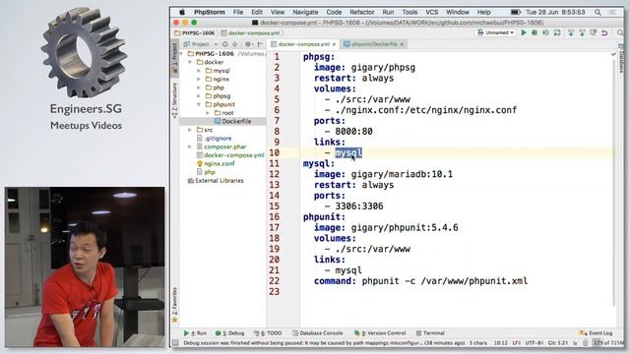Open the VCS menu
This screenshot has width=630, height=354.
click(x=432, y=12)
